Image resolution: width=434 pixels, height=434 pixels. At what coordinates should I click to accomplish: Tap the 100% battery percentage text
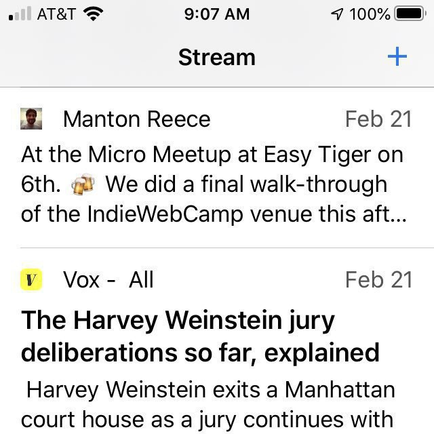tap(369, 14)
